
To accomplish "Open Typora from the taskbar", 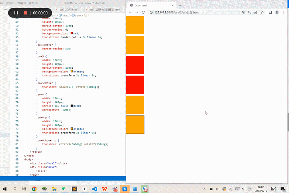I will click(84, 189).
